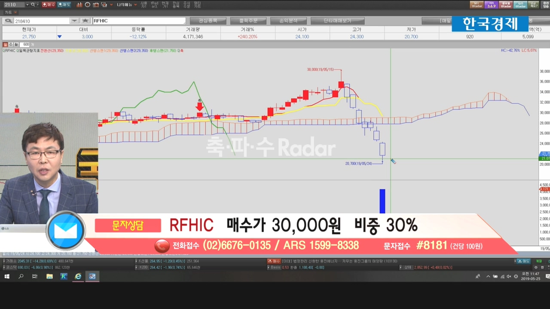Switch to weekly (주) chart period

coord(11,45)
